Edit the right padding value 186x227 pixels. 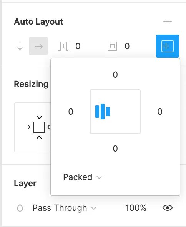coord(160,112)
